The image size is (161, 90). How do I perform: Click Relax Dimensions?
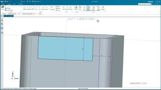[93, 8]
